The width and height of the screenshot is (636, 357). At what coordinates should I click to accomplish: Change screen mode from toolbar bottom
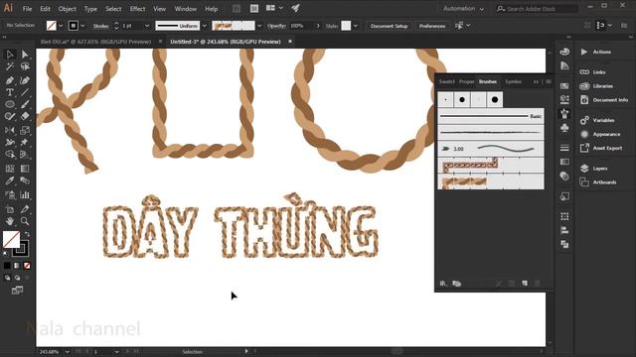17,291
